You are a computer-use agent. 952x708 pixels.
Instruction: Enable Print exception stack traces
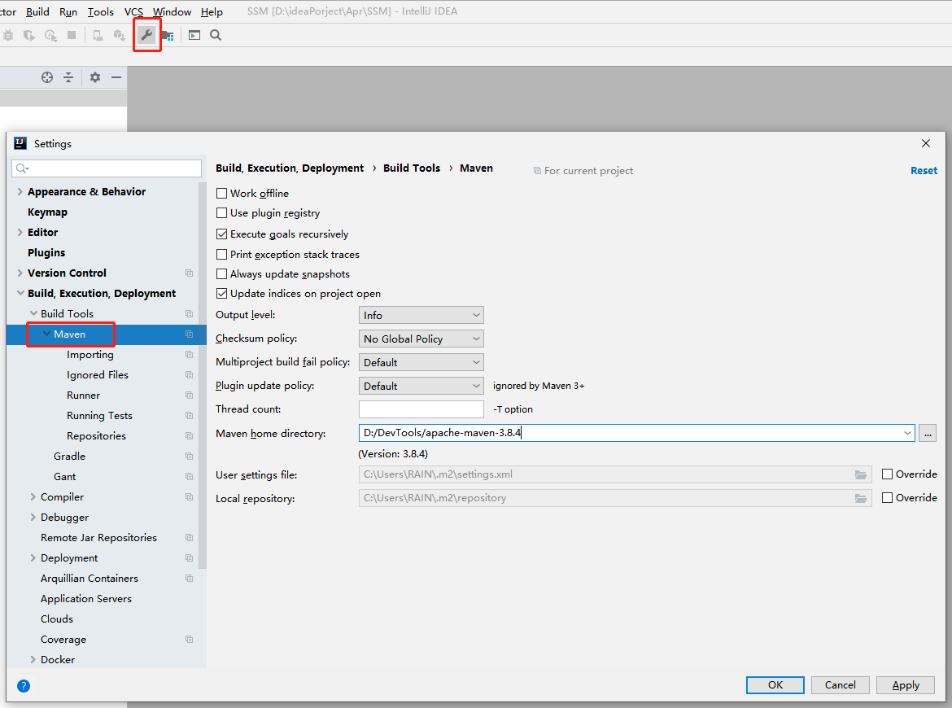click(221, 254)
